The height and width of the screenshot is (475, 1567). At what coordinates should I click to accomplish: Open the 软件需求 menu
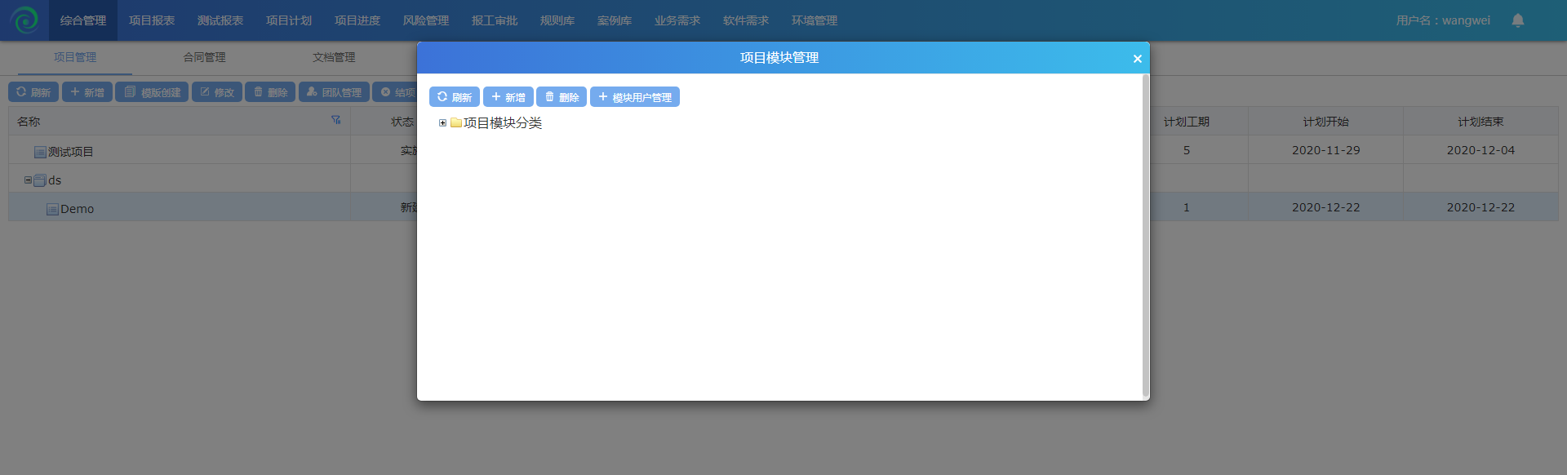tap(746, 20)
